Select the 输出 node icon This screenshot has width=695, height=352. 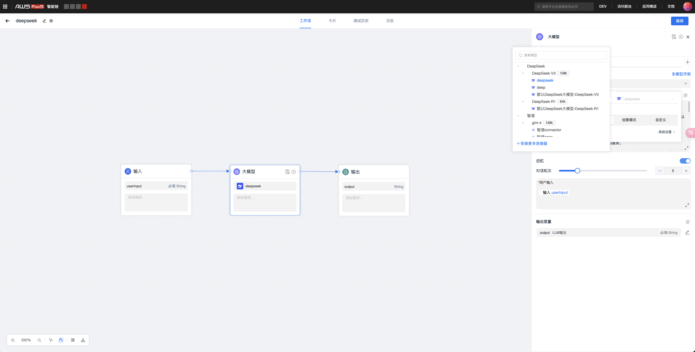pos(346,172)
